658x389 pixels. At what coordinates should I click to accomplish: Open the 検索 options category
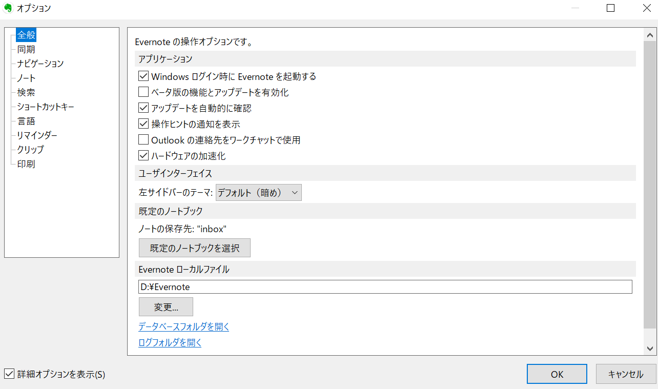[x=26, y=93]
